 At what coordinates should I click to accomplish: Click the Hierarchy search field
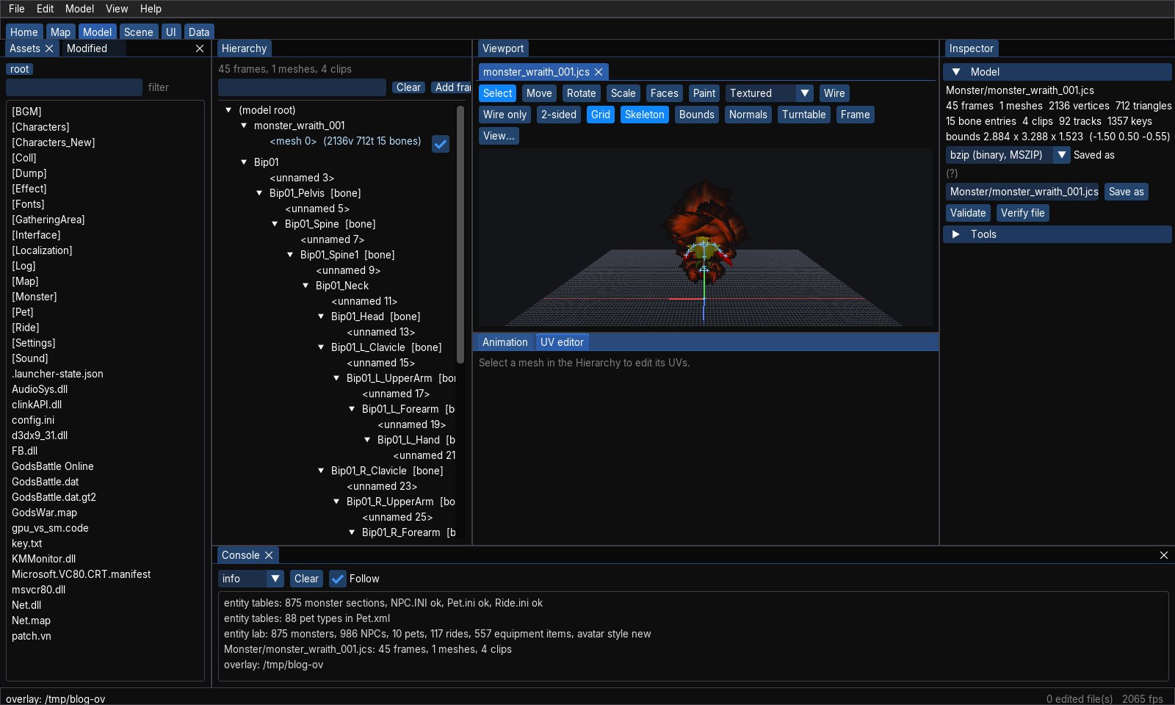tap(302, 87)
